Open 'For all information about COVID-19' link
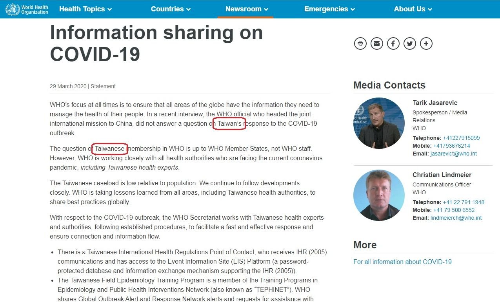This screenshot has width=500, height=302. pos(402,262)
